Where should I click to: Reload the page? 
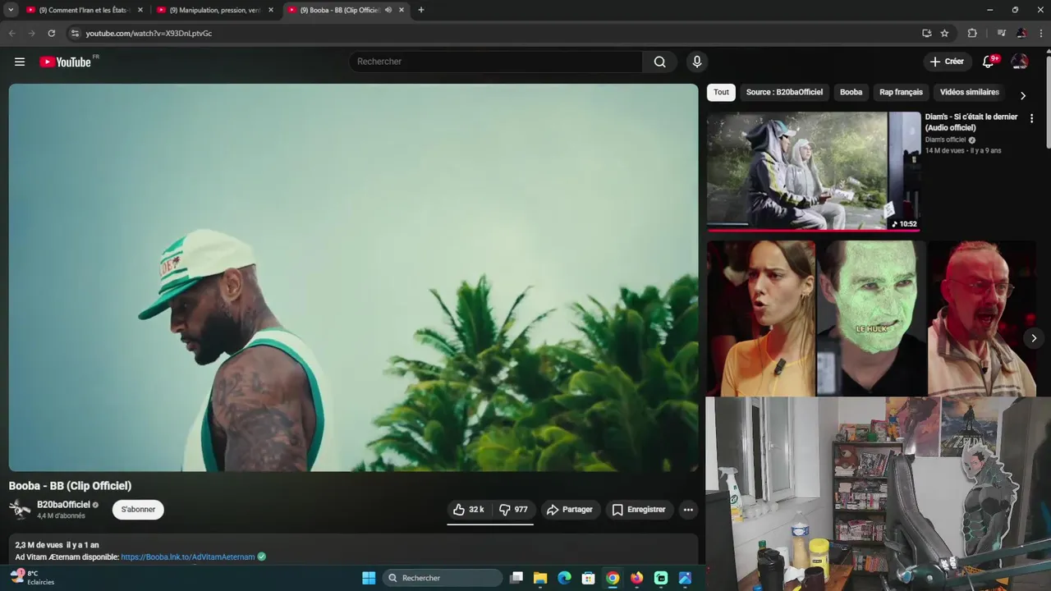click(x=51, y=34)
